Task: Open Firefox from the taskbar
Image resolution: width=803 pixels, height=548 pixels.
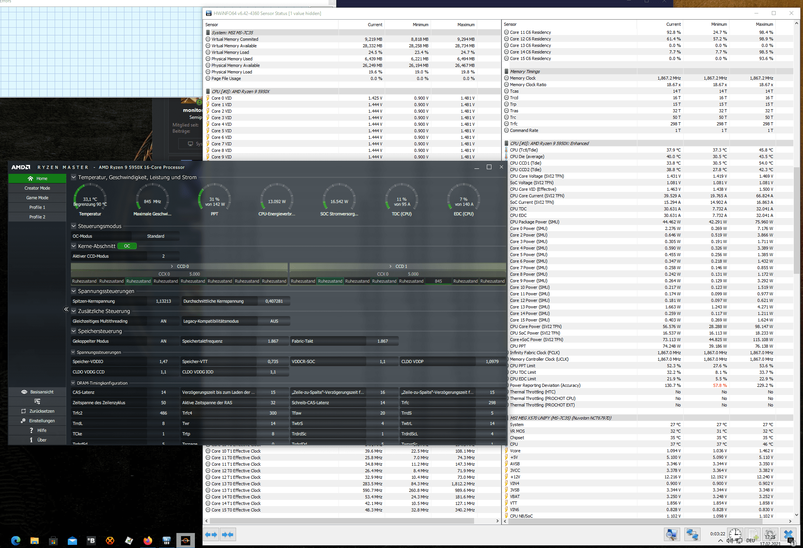Action: [x=148, y=541]
